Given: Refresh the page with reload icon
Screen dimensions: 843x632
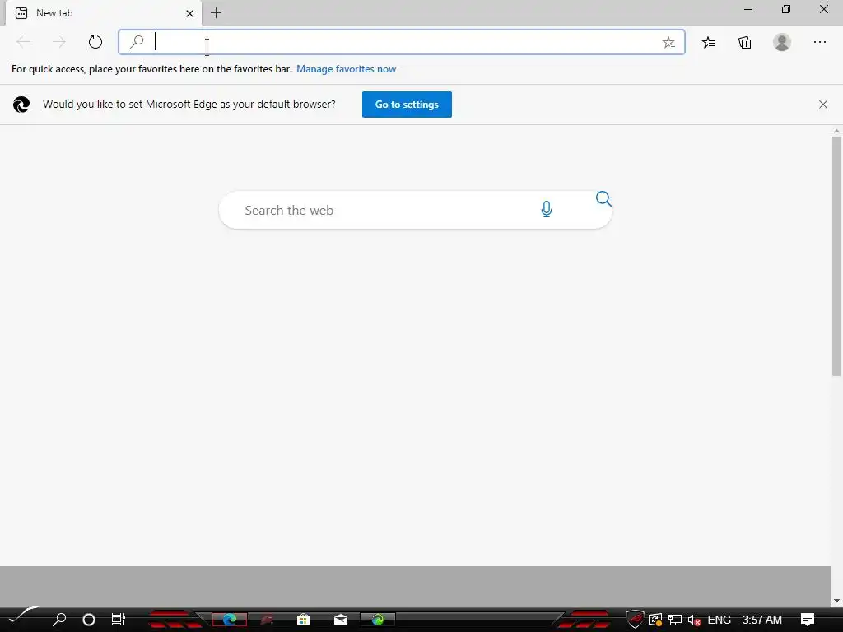Looking at the screenshot, I should point(95,42).
